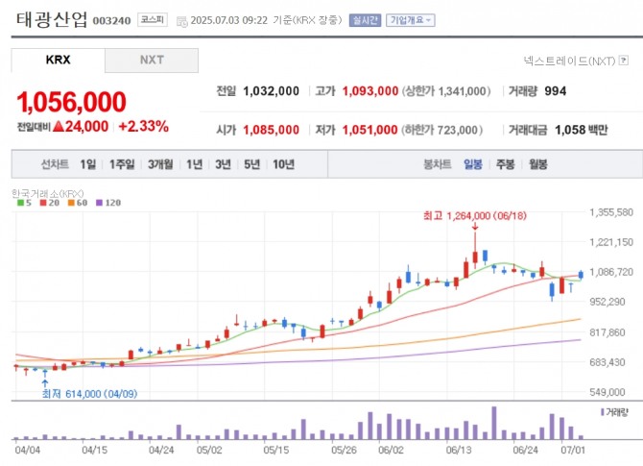Click the 최고 1,264,000 high marker
The height and width of the screenshot is (466, 643).
(x=475, y=216)
